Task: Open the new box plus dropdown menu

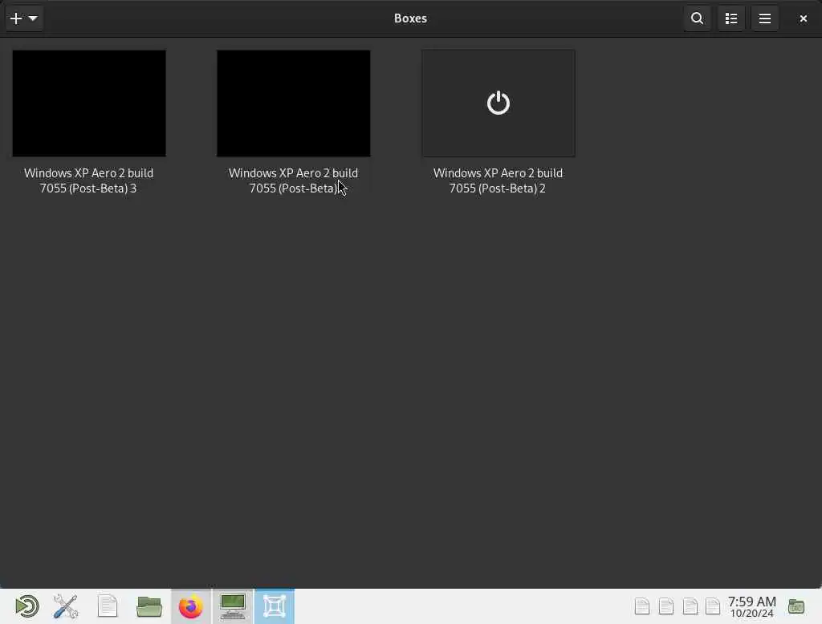Action: point(23,18)
